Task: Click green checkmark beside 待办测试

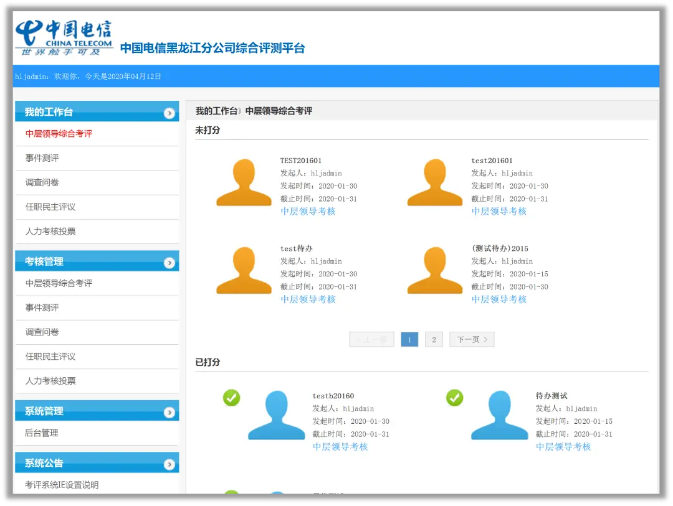Action: pos(454,398)
